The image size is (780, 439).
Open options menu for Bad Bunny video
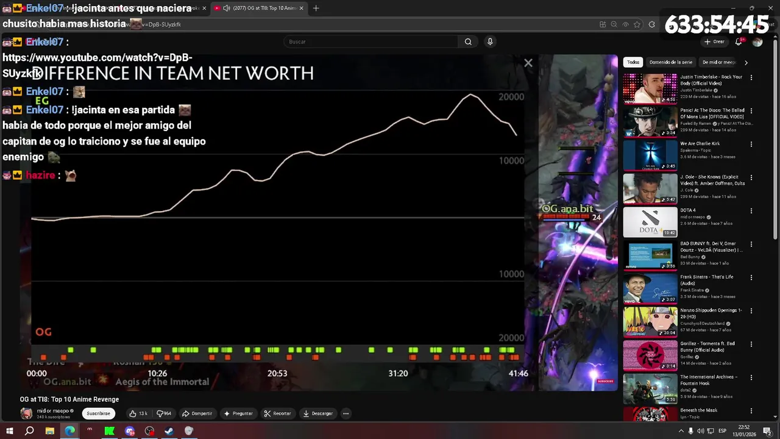click(x=751, y=244)
